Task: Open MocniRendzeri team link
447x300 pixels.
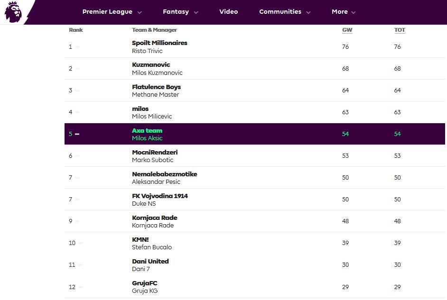Action: [155, 152]
